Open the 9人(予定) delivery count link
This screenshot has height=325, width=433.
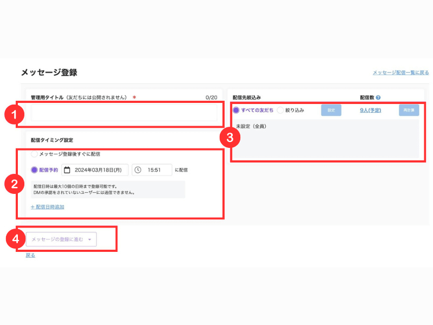370,110
